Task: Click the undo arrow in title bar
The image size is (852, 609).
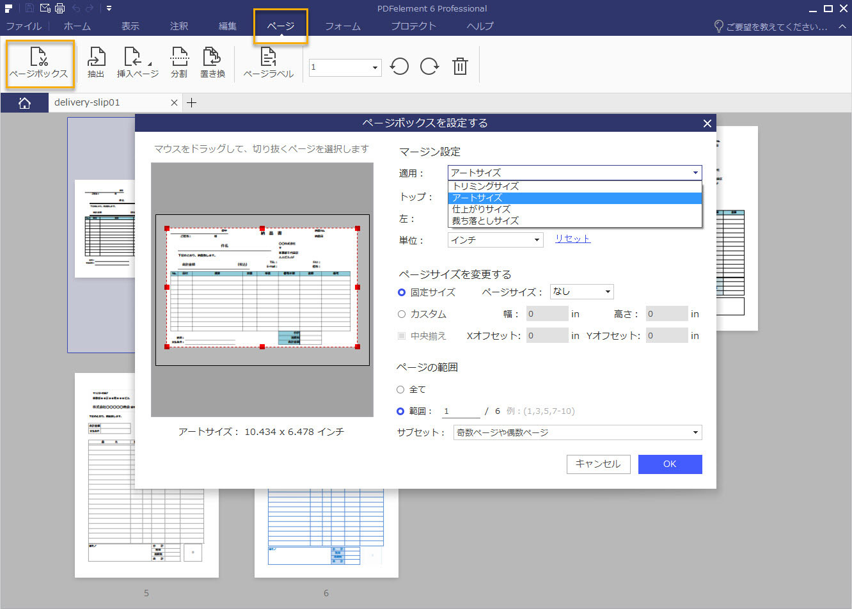Action: [75, 8]
